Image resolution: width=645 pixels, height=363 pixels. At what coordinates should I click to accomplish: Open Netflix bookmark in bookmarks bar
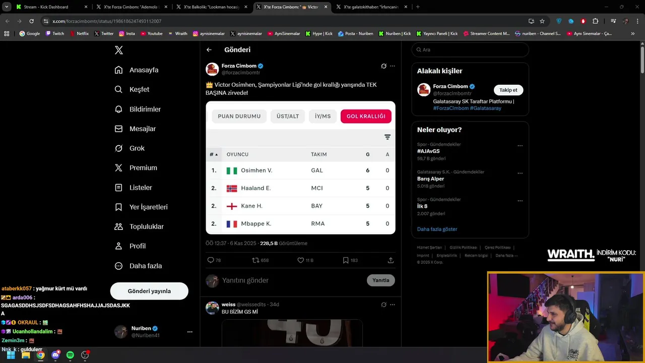[x=79, y=34]
